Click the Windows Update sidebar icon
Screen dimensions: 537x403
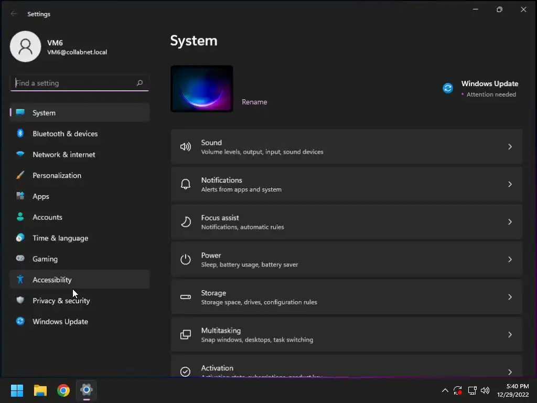click(x=20, y=321)
